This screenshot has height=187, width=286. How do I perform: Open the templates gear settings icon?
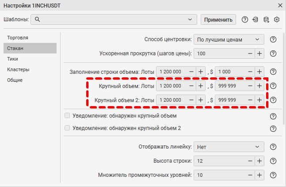click(277, 19)
